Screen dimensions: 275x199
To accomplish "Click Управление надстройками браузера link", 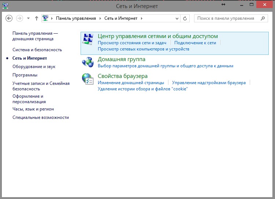I will pyautogui.click(x=209, y=83).
